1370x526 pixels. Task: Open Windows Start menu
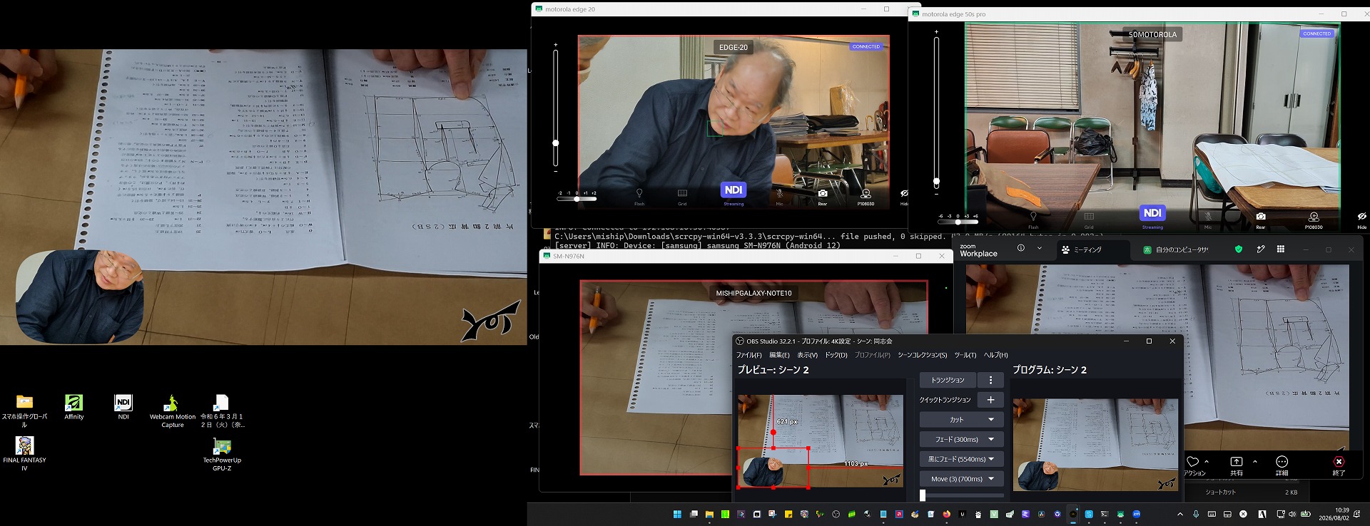click(x=677, y=514)
